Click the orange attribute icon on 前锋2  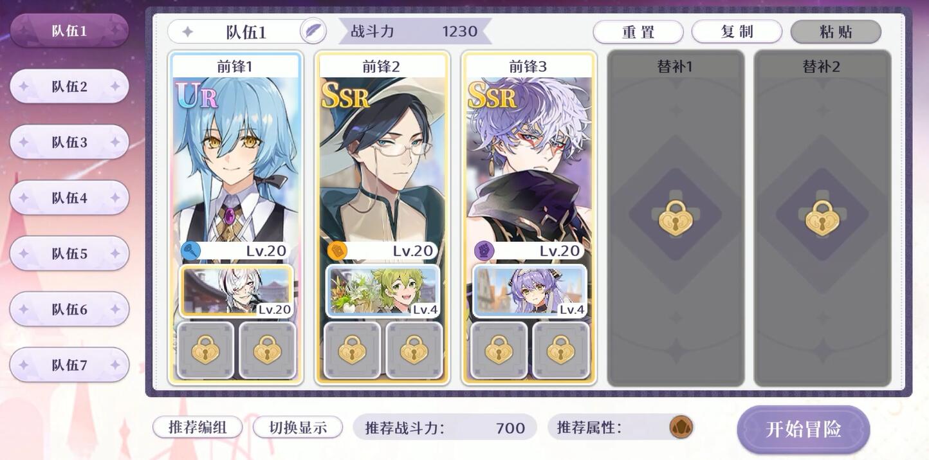click(x=337, y=251)
